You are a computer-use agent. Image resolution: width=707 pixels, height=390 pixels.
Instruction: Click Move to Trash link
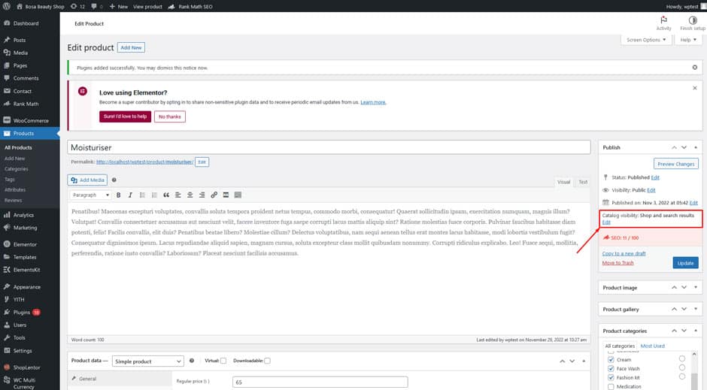617,262
